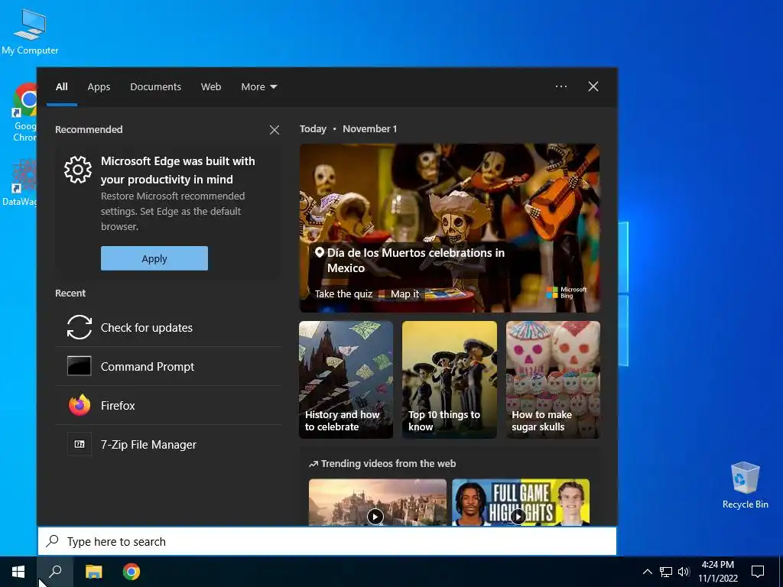Viewport: 783px width, 587px height.
Task: Open the Windows Start menu
Action: 18,572
